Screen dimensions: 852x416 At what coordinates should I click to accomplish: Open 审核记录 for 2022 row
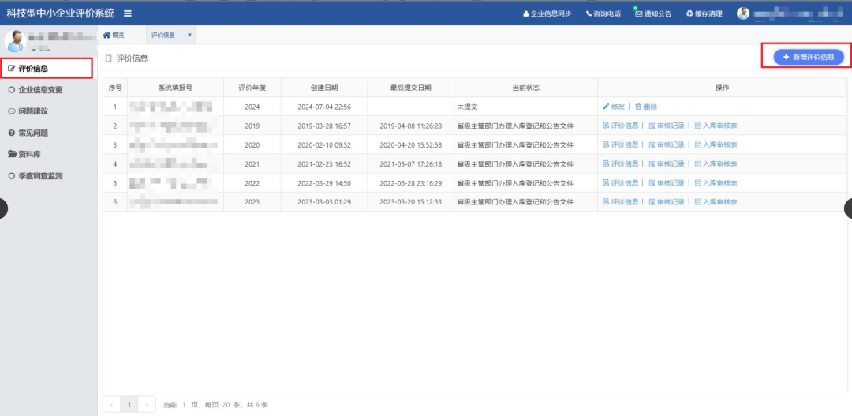coord(667,182)
